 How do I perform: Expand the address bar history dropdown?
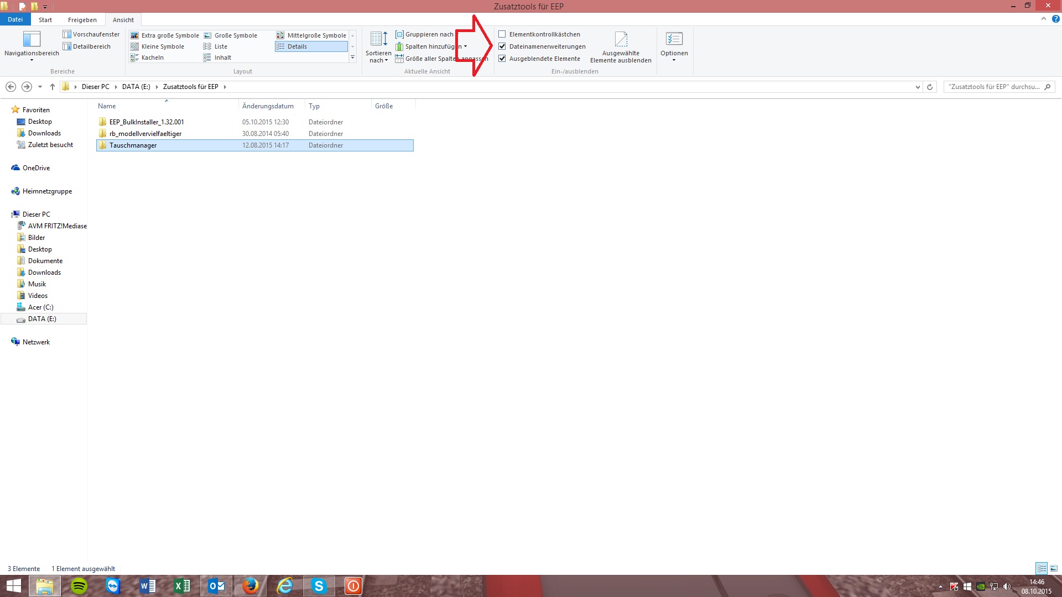coord(918,87)
